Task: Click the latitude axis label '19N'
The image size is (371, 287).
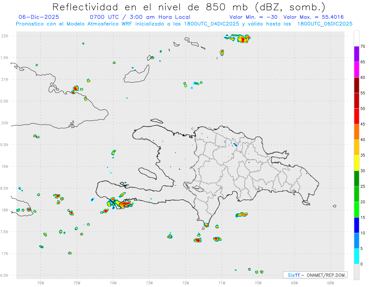Action: [x=5, y=166]
